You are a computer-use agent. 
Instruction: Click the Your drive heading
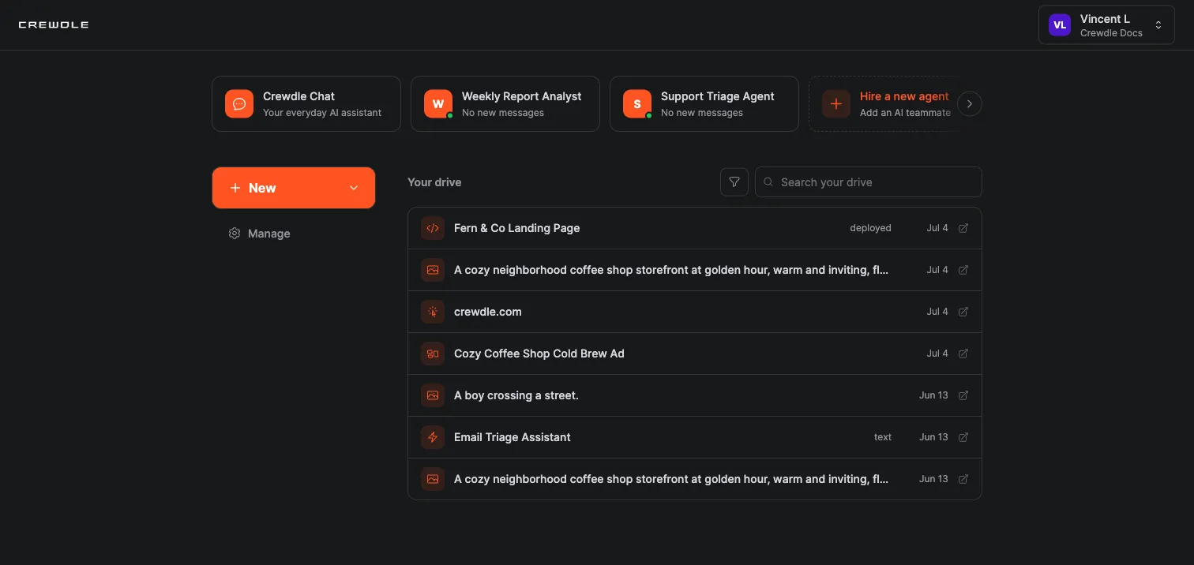tap(434, 182)
